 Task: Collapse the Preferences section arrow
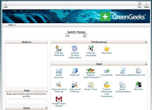coord(146,42)
